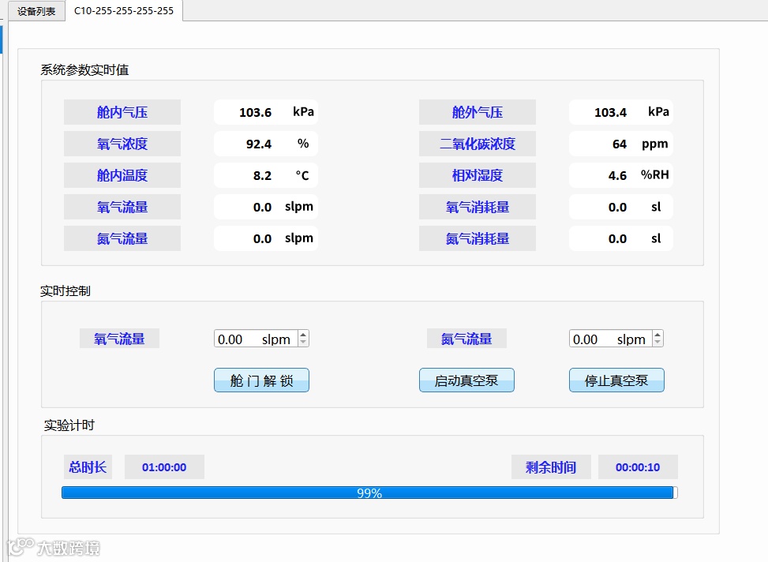Click the nitrogen flow 0.00 slpm input field
This screenshot has width=768, height=562.
tap(608, 338)
